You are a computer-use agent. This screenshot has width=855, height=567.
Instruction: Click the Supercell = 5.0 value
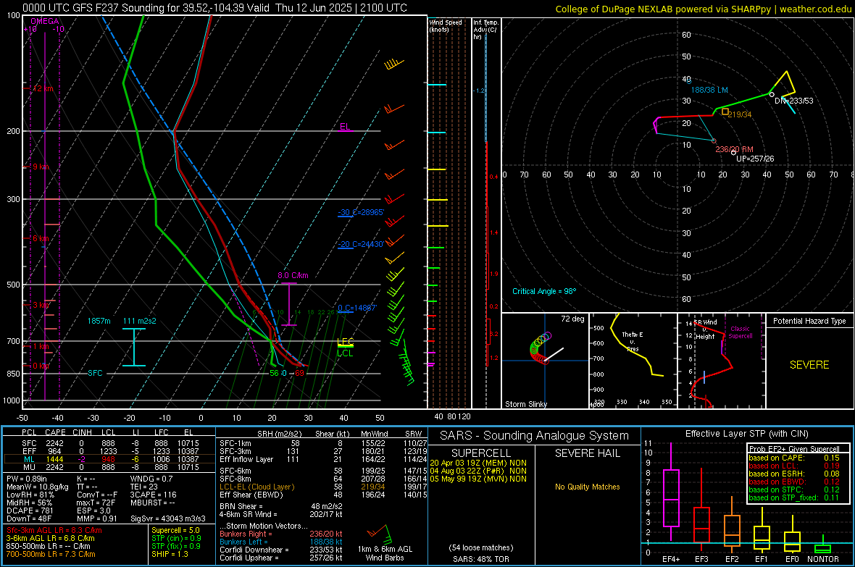[x=175, y=530]
